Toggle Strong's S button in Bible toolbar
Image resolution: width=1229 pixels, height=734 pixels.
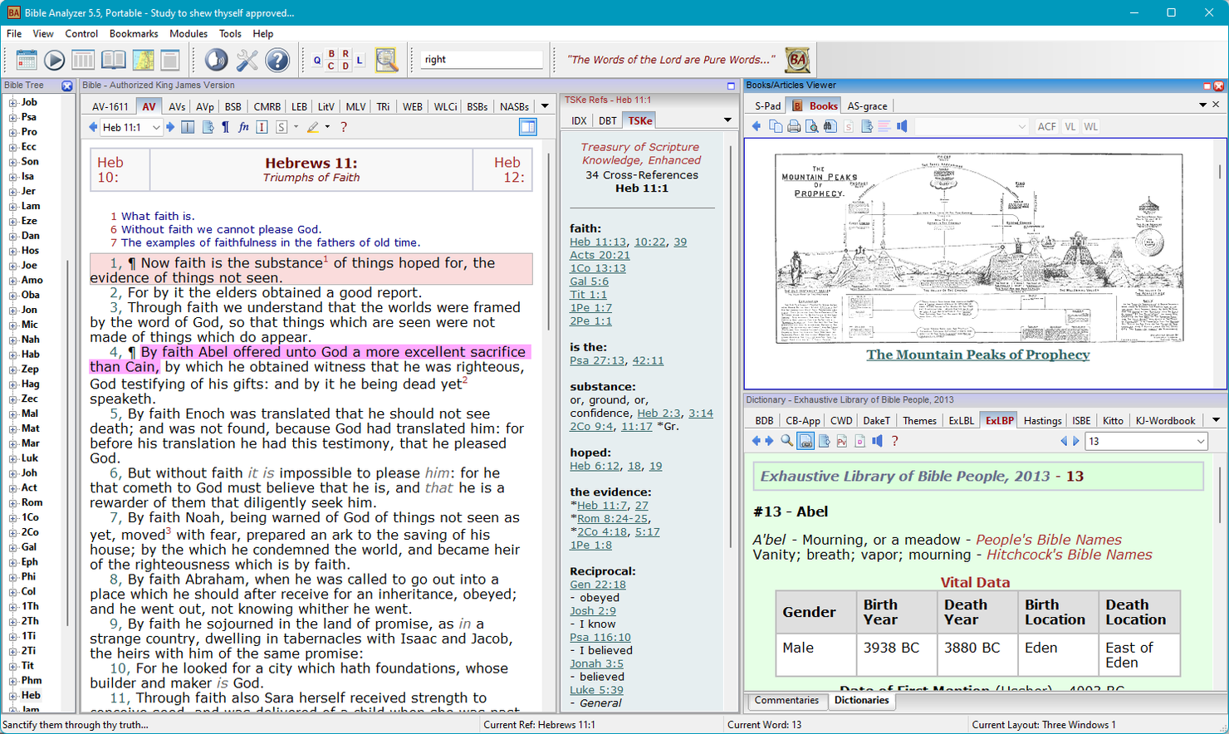[282, 127]
